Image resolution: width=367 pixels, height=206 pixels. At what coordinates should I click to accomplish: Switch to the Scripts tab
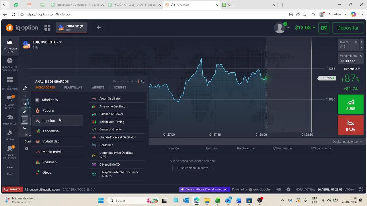(x=120, y=88)
